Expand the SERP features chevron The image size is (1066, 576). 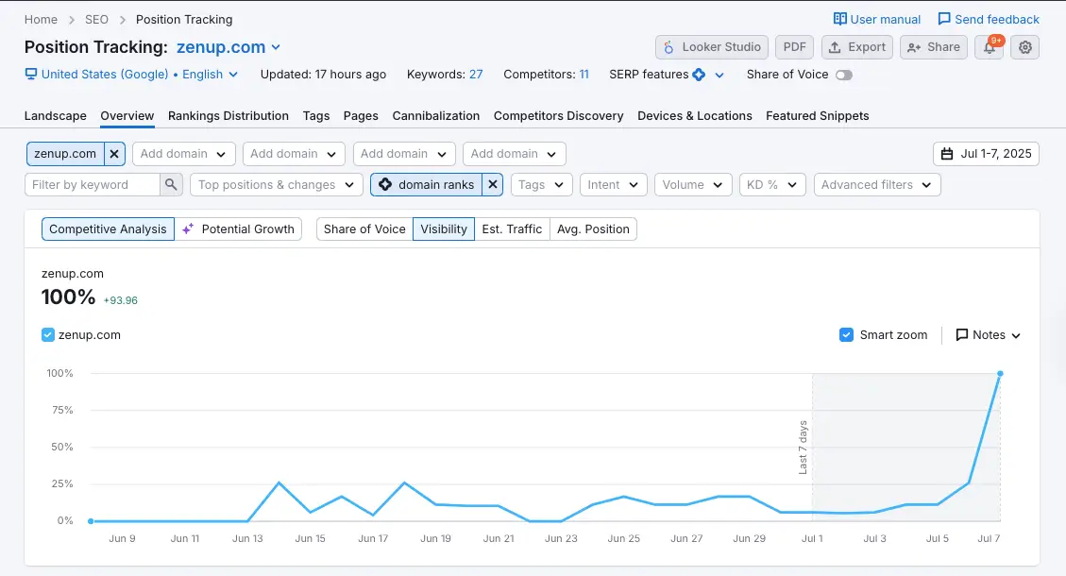point(719,75)
